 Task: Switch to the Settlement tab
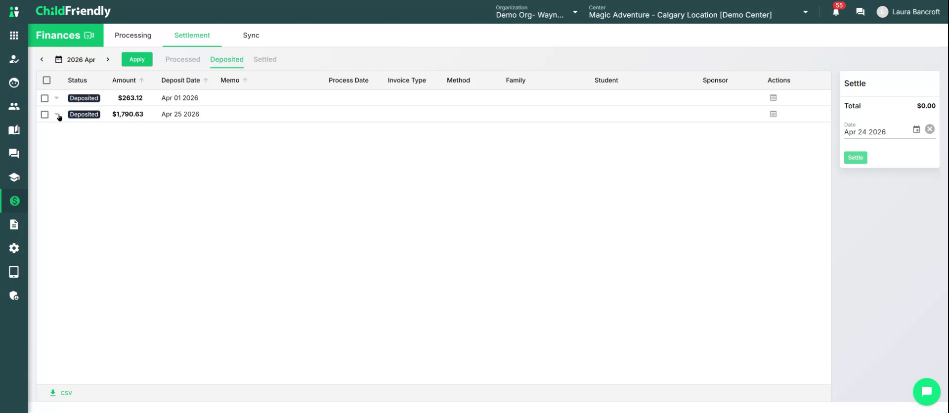192,35
